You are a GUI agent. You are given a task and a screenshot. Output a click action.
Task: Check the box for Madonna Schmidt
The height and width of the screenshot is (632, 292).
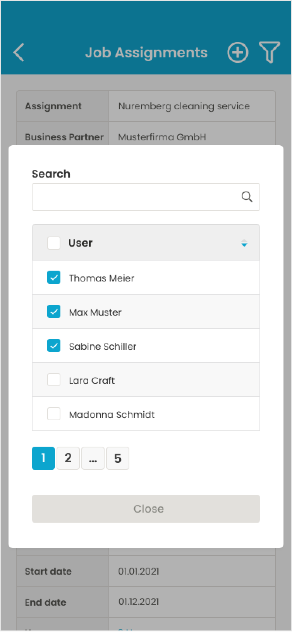coord(54,414)
